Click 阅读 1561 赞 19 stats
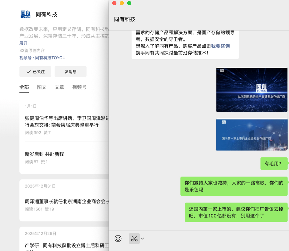289x251 pixels. [x=40, y=209]
